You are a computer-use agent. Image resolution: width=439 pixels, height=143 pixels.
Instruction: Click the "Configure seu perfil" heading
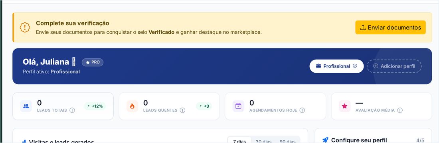tap(359, 140)
